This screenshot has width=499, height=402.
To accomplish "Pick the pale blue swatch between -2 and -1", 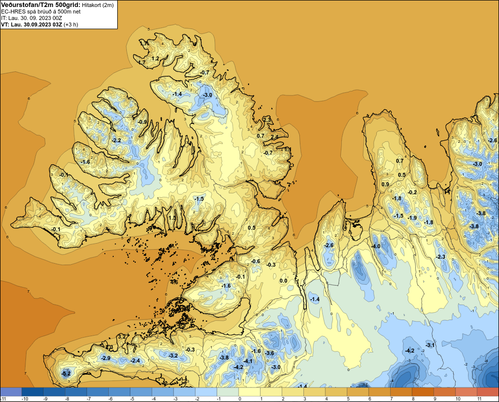I will point(206,392).
